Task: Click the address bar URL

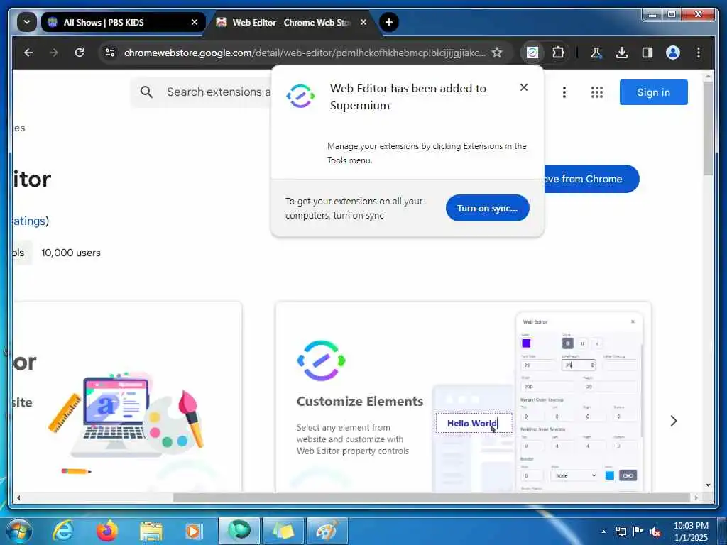Action: pyautogui.click(x=305, y=53)
